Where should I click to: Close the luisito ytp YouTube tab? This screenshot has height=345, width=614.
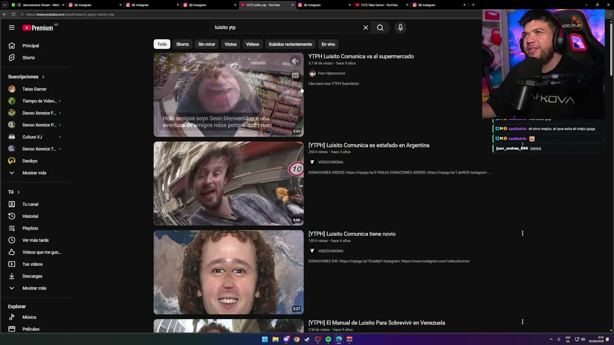coord(293,5)
